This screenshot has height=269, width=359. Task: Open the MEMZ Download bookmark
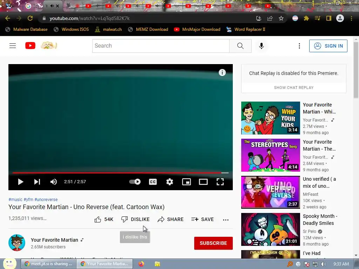(148, 29)
